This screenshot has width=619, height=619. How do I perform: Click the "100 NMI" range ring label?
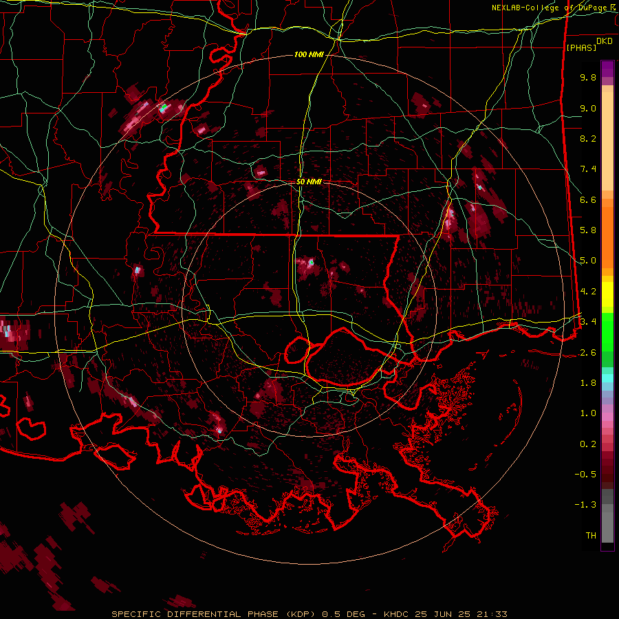309,54
